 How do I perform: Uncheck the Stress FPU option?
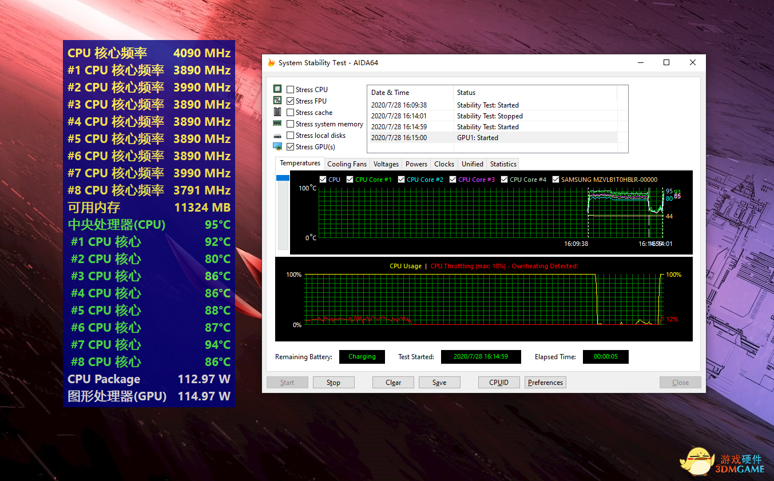click(x=291, y=101)
